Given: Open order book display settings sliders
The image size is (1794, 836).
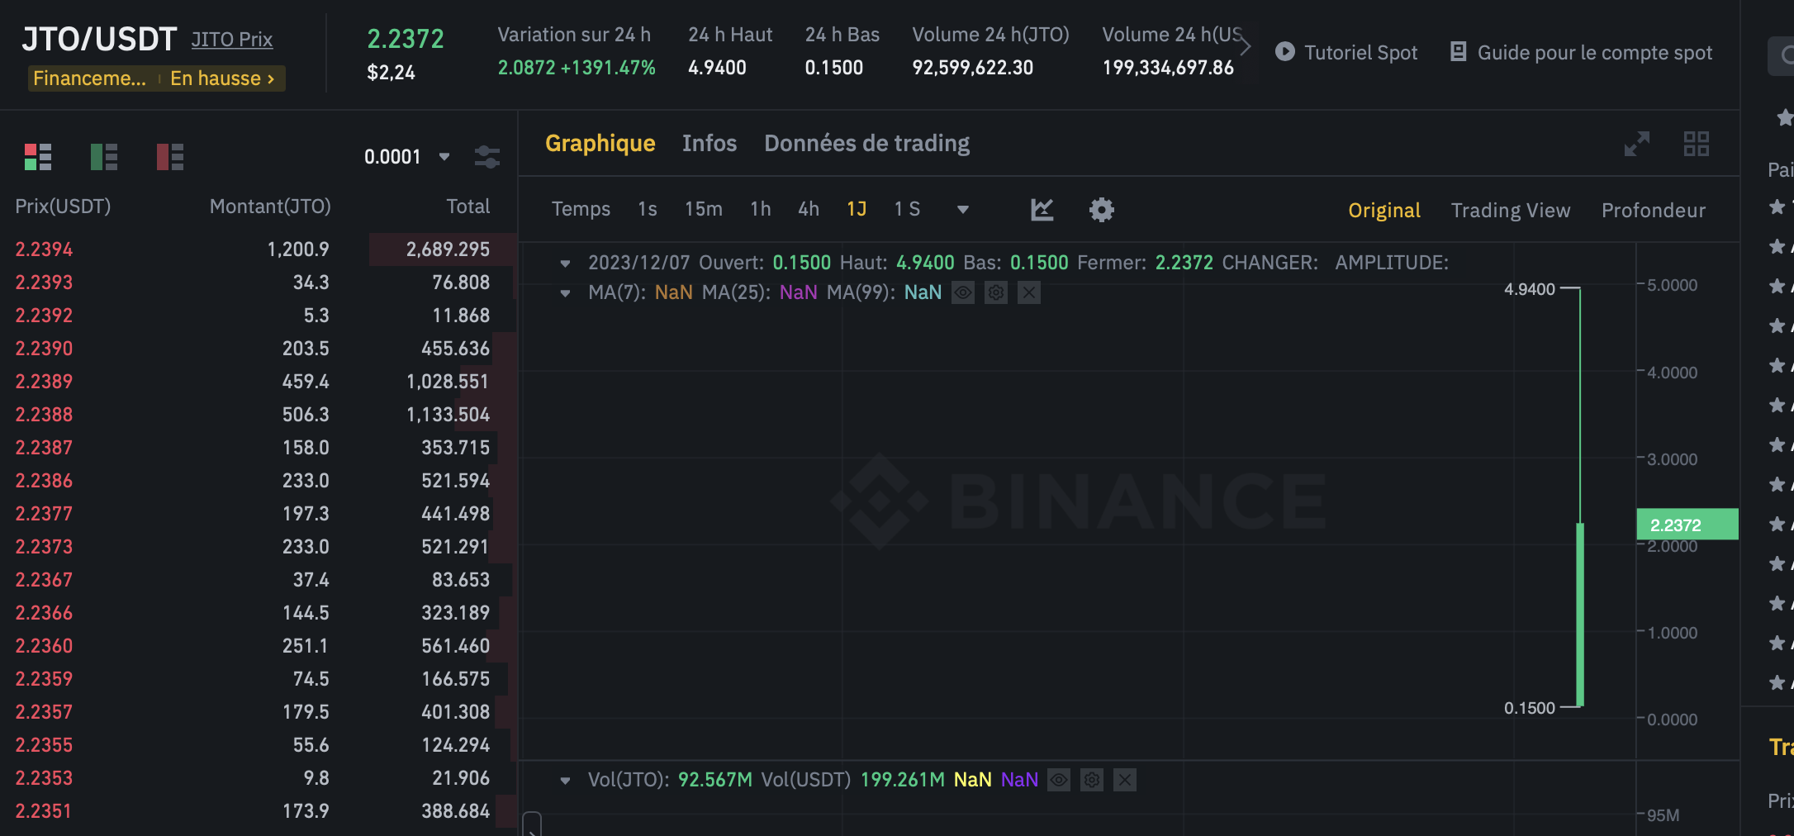Looking at the screenshot, I should click(487, 156).
